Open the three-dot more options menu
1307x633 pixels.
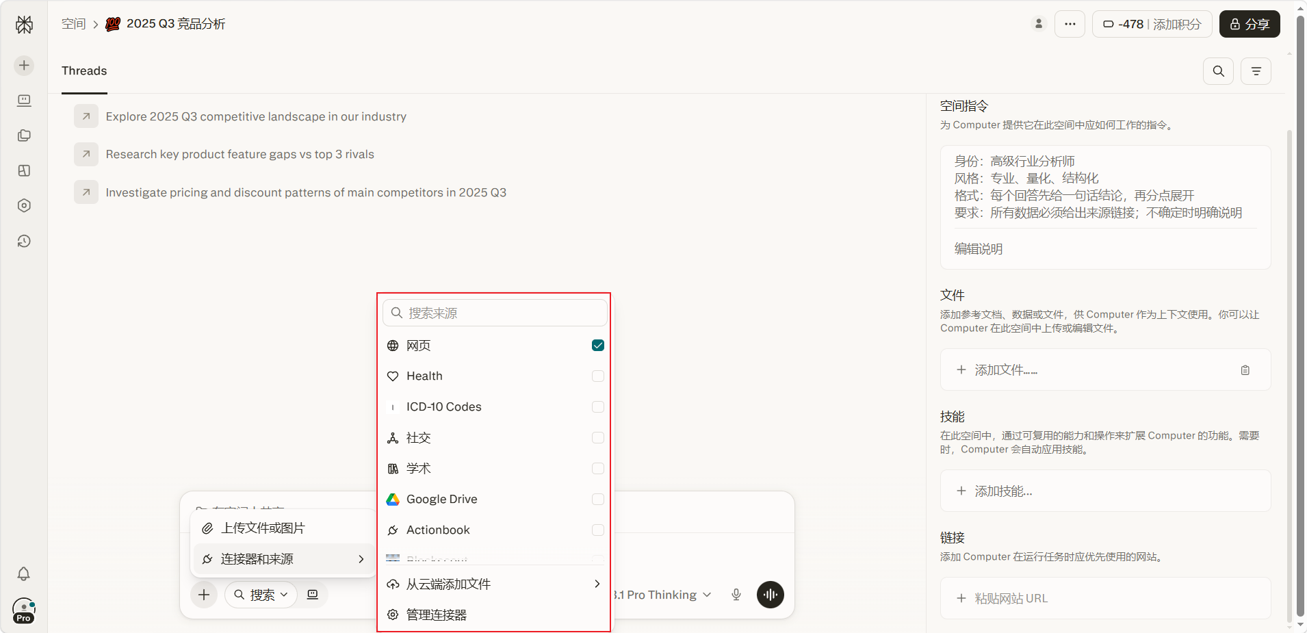(1070, 24)
